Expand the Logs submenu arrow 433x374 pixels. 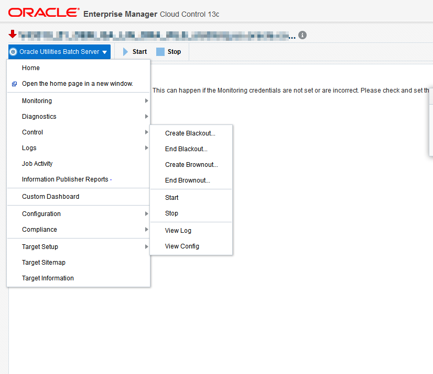(147, 148)
